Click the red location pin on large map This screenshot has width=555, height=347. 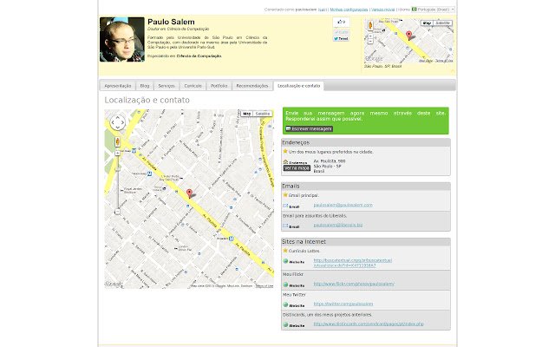point(189,193)
